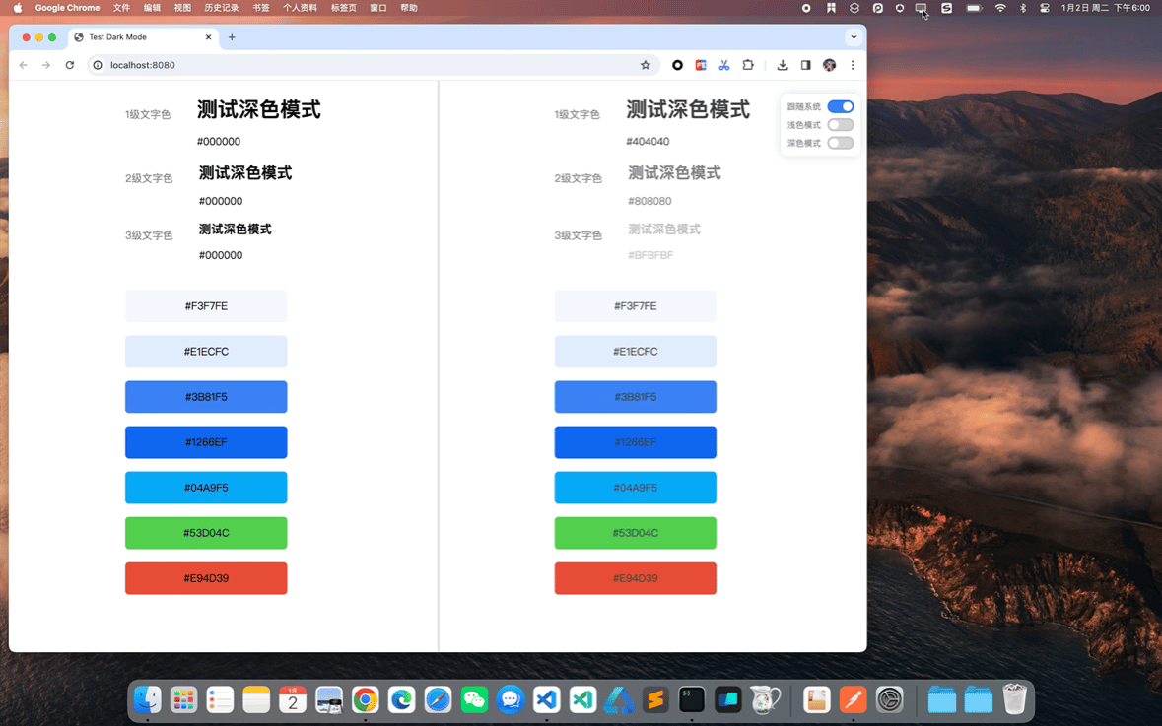Open WeChat from the Dock
The width and height of the screenshot is (1162, 726).
(x=474, y=699)
